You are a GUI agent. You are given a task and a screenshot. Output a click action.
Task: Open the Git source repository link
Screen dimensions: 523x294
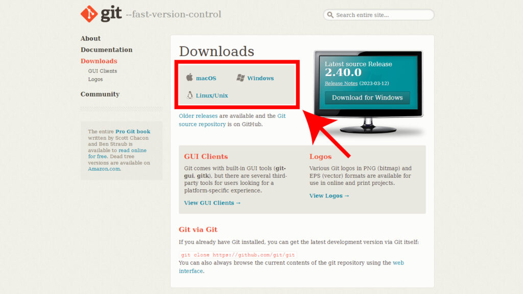pos(232,120)
